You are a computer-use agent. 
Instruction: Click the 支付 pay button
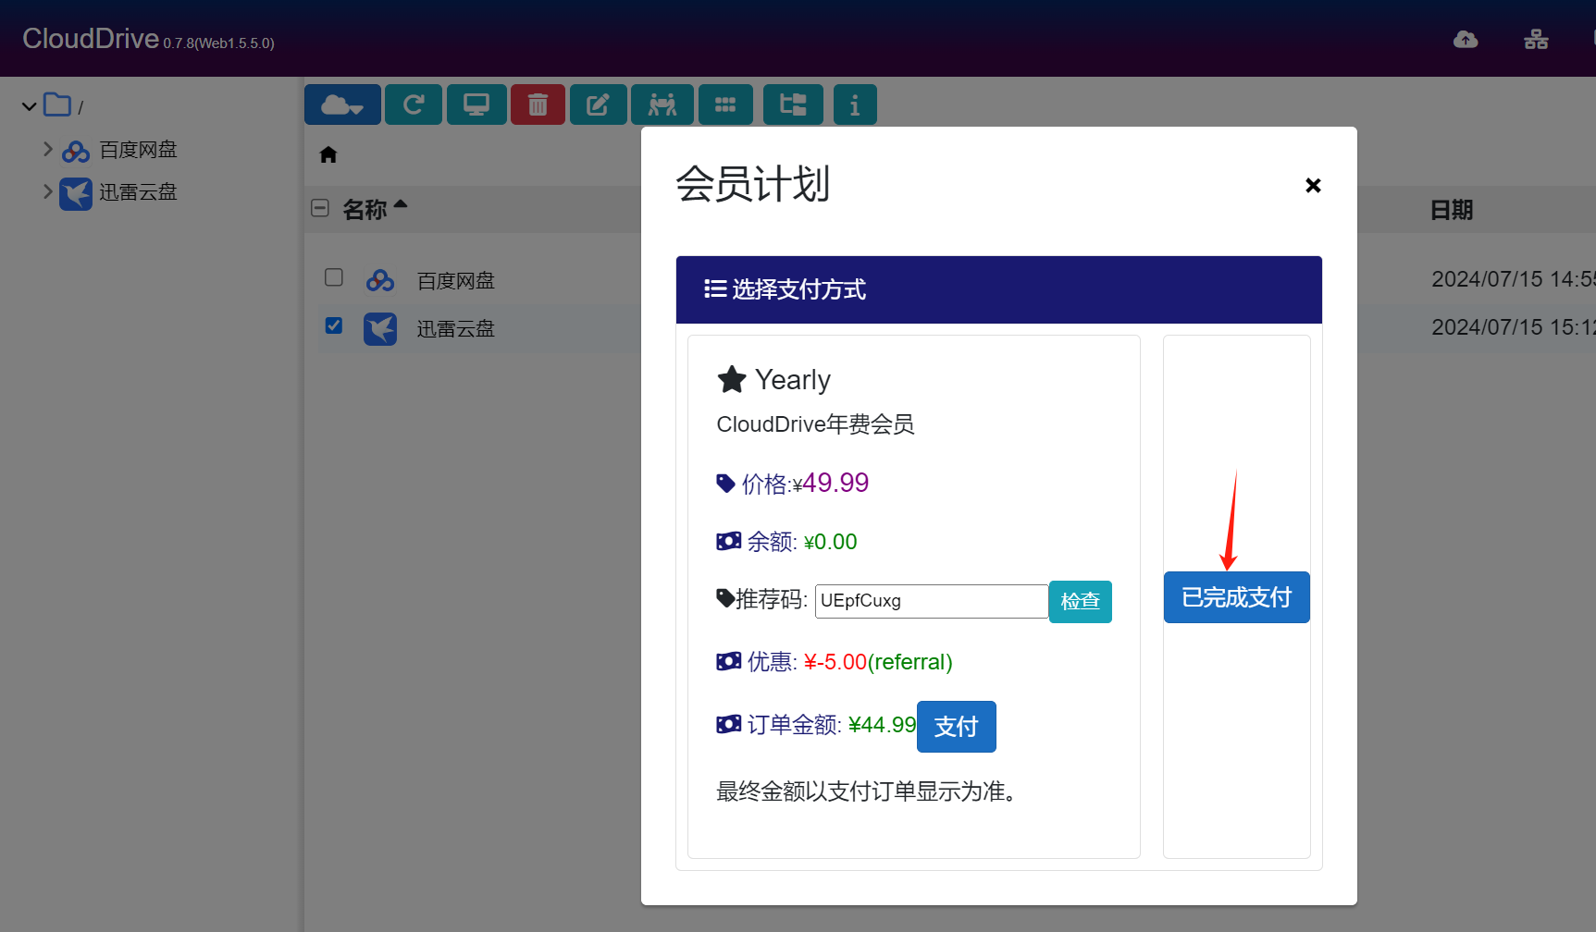click(956, 727)
